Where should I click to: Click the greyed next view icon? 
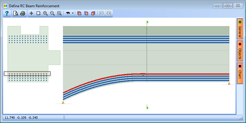tap(109, 13)
